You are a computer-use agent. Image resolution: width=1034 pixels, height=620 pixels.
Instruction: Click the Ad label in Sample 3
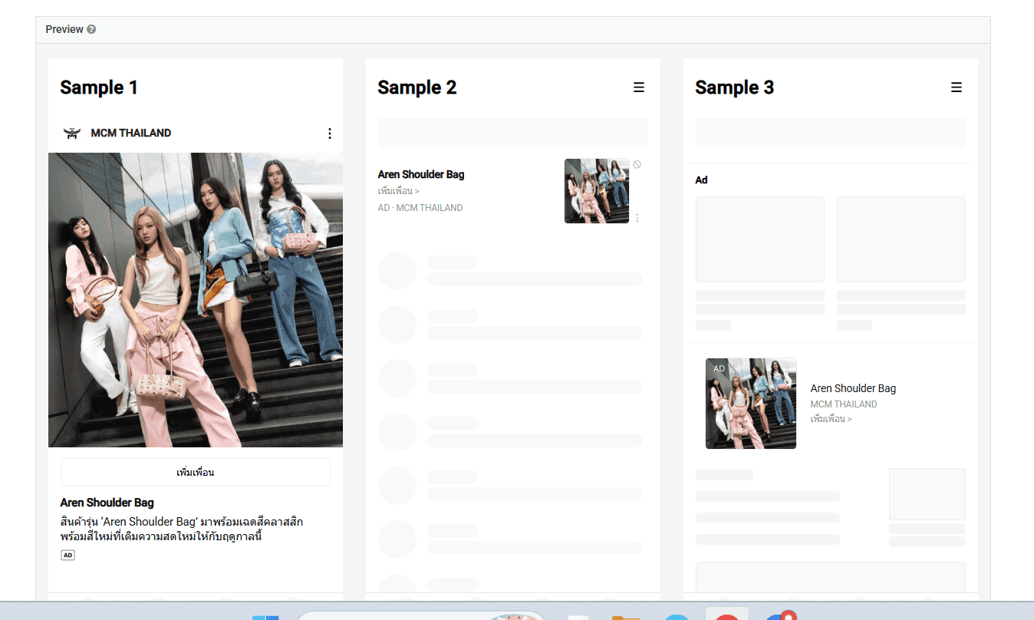coord(702,180)
